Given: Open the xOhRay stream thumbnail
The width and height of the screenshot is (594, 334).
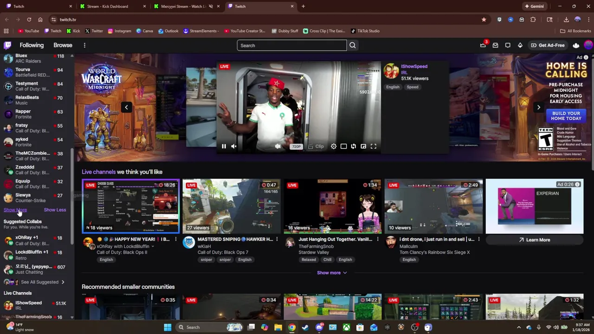Looking at the screenshot, I should 130,206.
